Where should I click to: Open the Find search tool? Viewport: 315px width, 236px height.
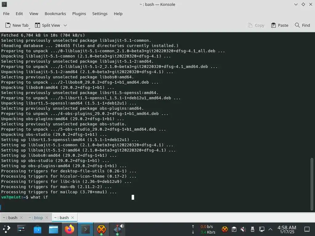coord(302,25)
